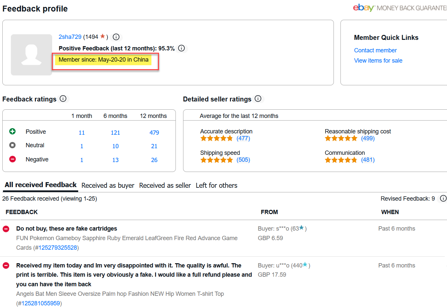Click the green Positive plus icon
Screen dimensions: 447x307
(13, 131)
